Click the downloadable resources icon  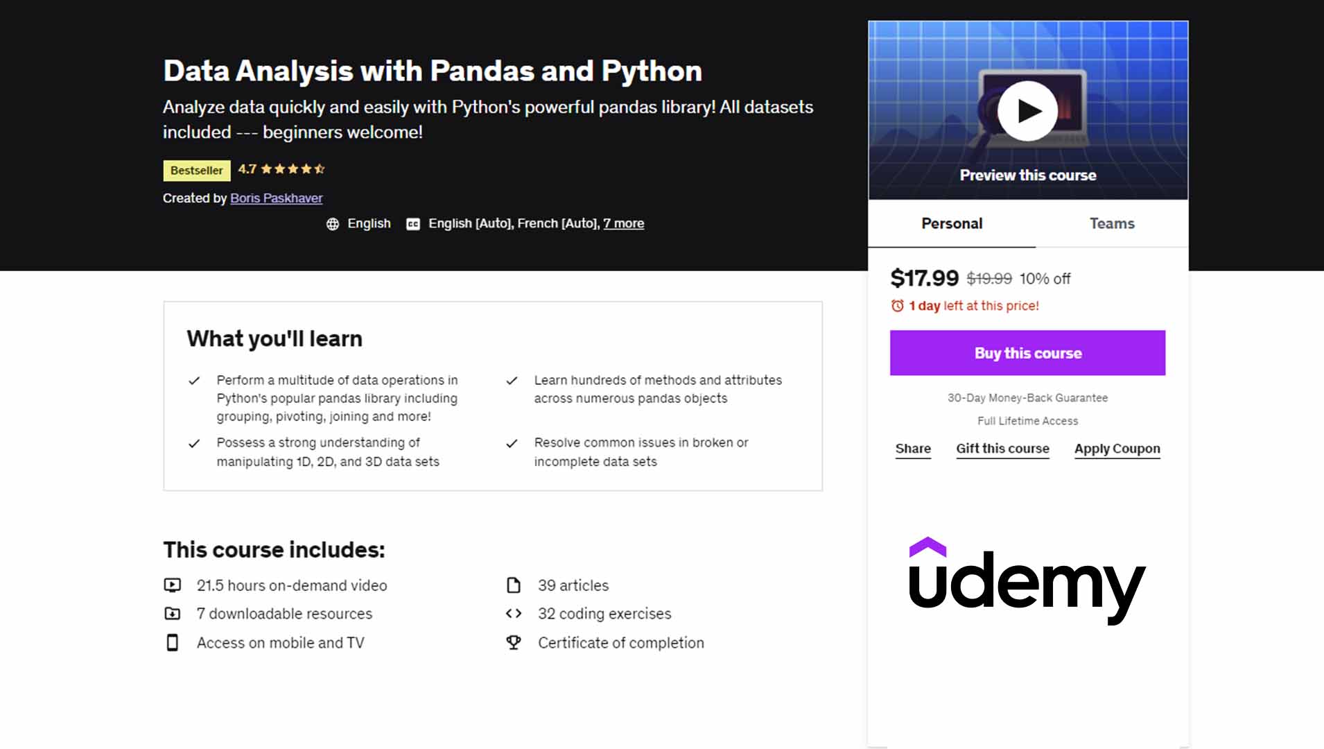click(x=173, y=613)
